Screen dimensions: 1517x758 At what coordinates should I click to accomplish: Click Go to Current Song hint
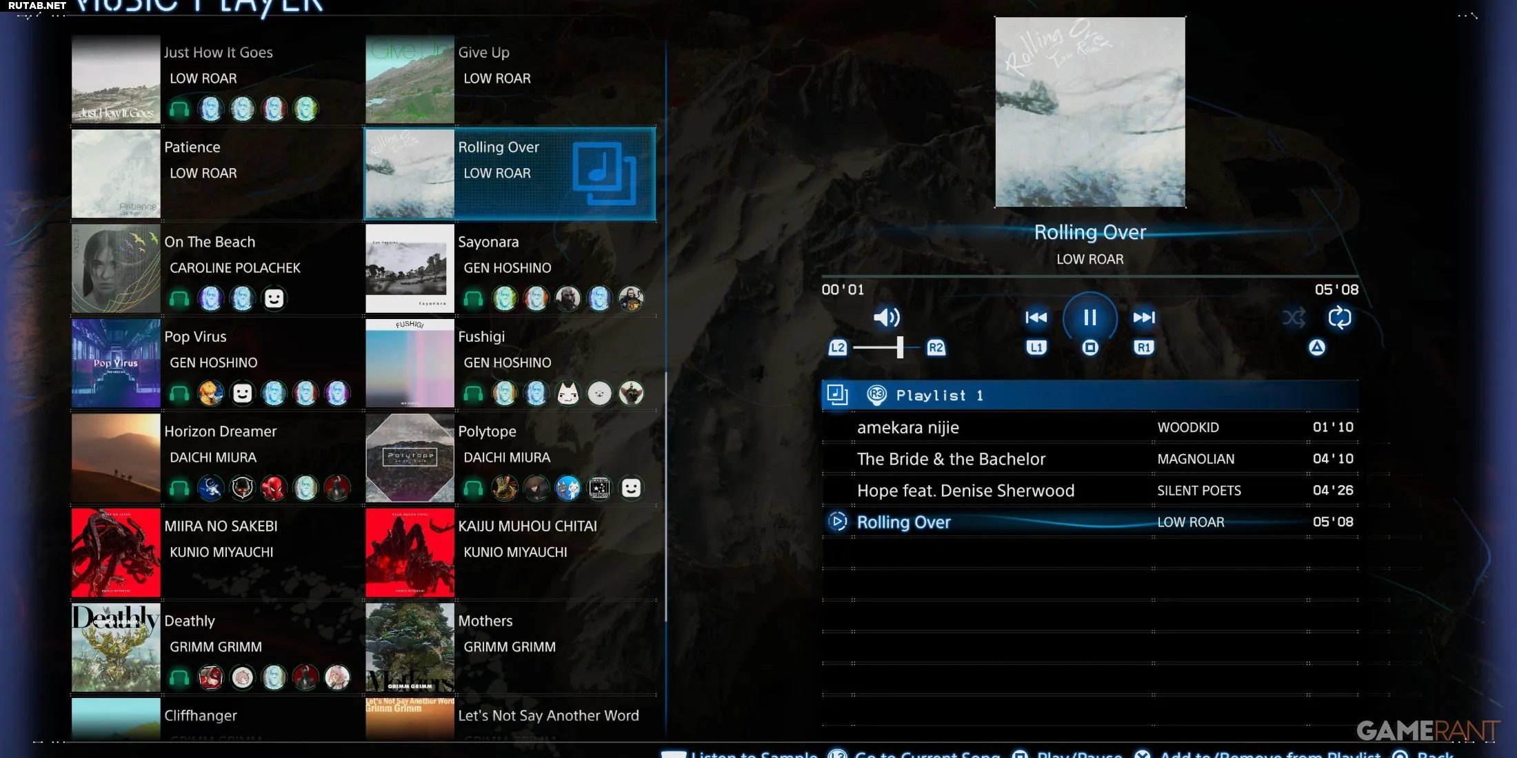tap(914, 753)
